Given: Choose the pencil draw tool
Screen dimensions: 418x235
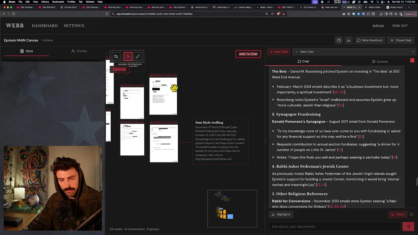Looking at the screenshot, I should click(x=138, y=56).
